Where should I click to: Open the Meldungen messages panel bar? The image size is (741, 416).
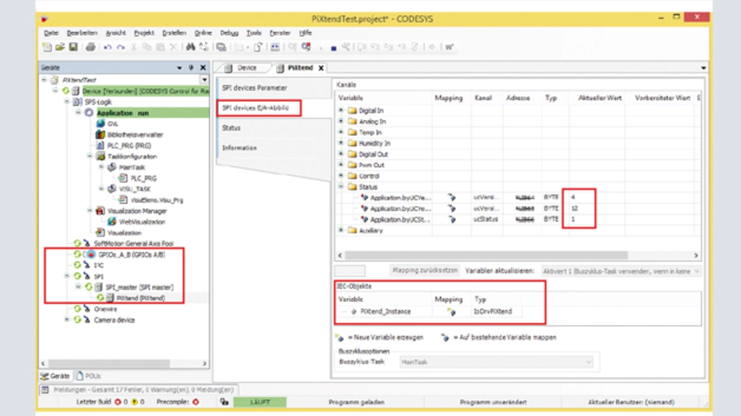tap(139, 389)
